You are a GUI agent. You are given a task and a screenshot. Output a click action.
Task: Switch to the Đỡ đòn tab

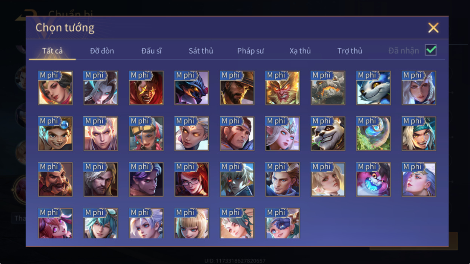tap(102, 51)
